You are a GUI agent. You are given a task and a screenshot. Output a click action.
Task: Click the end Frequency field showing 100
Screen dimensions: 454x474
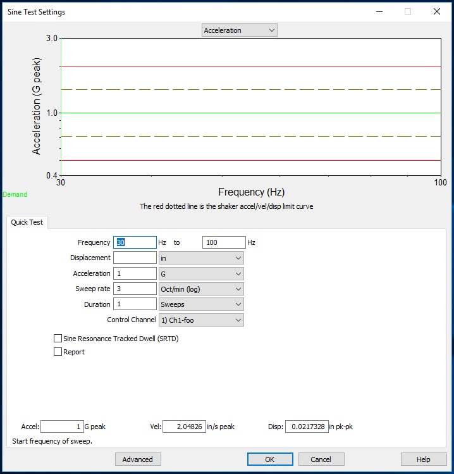[x=224, y=242]
